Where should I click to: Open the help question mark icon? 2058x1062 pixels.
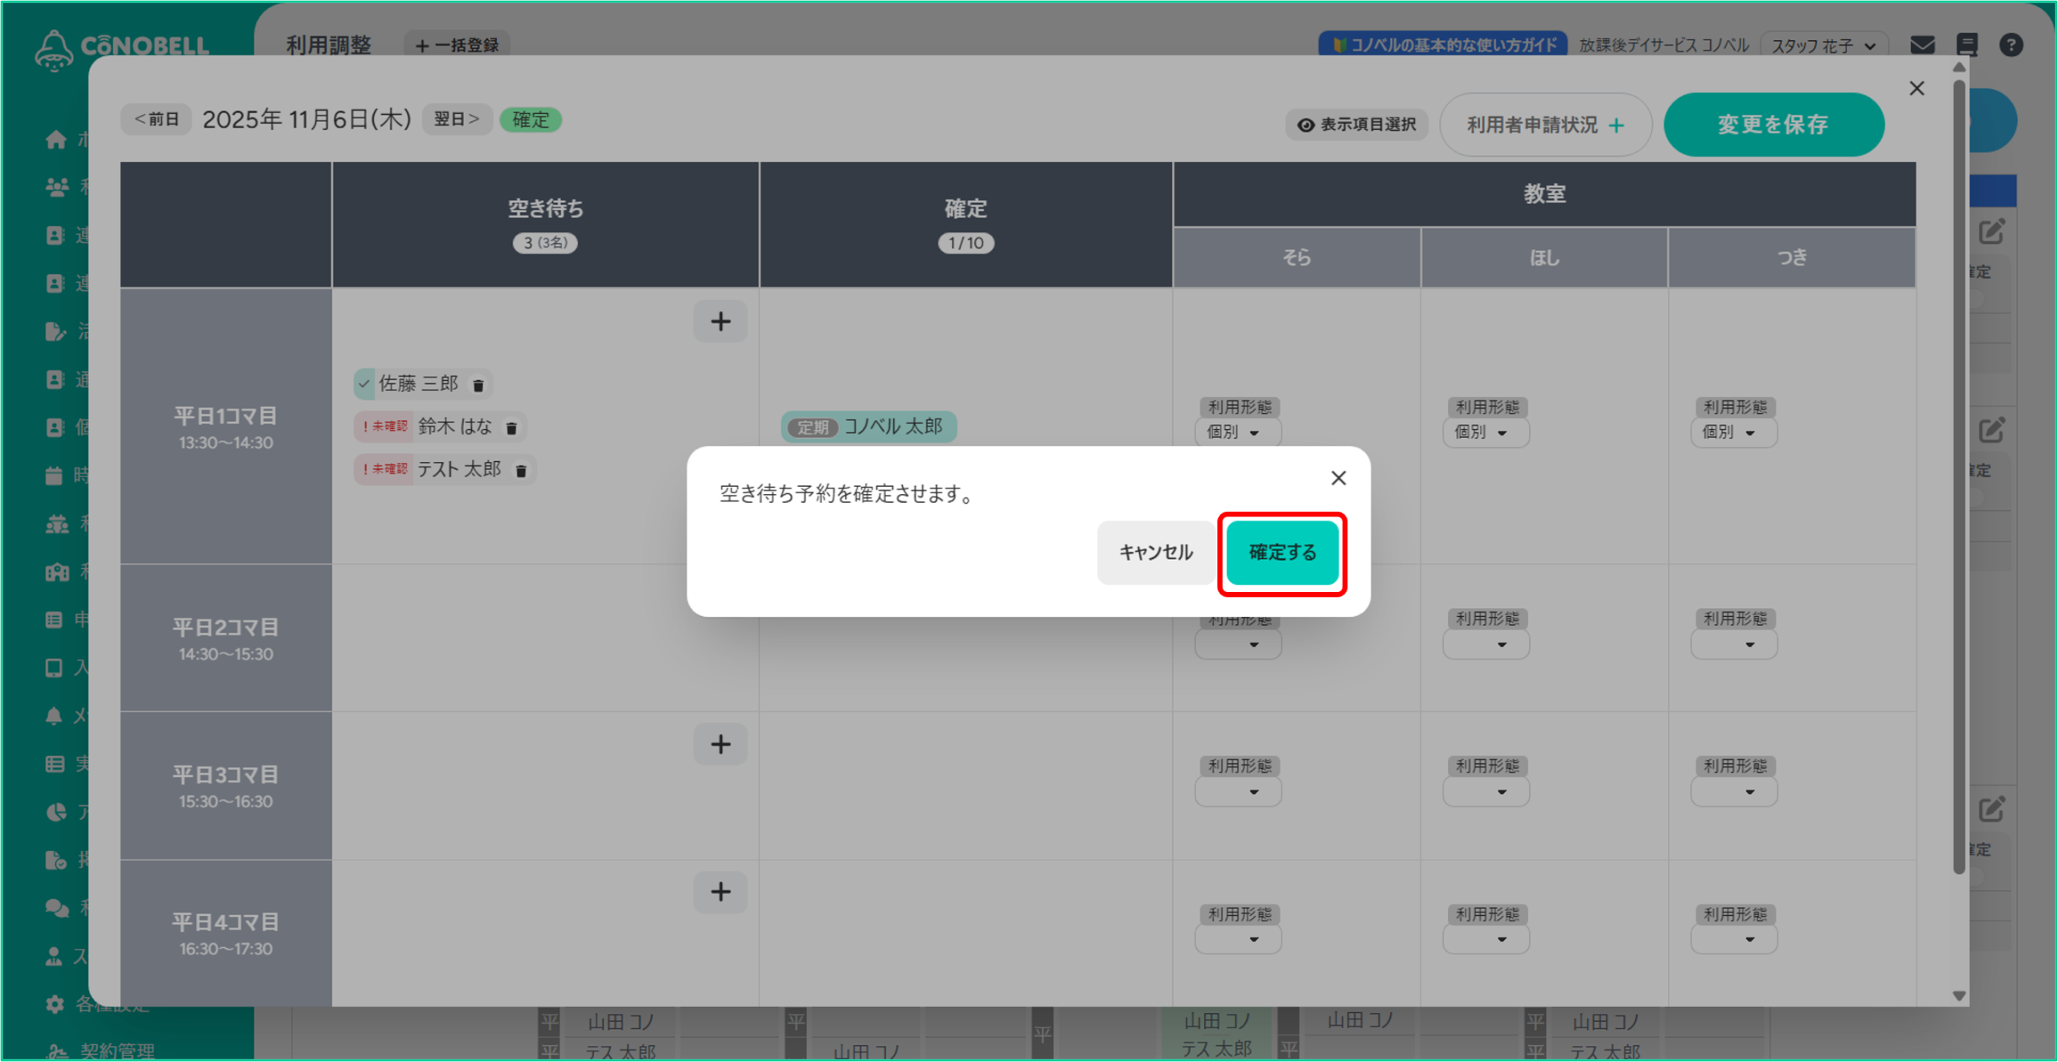(2011, 45)
